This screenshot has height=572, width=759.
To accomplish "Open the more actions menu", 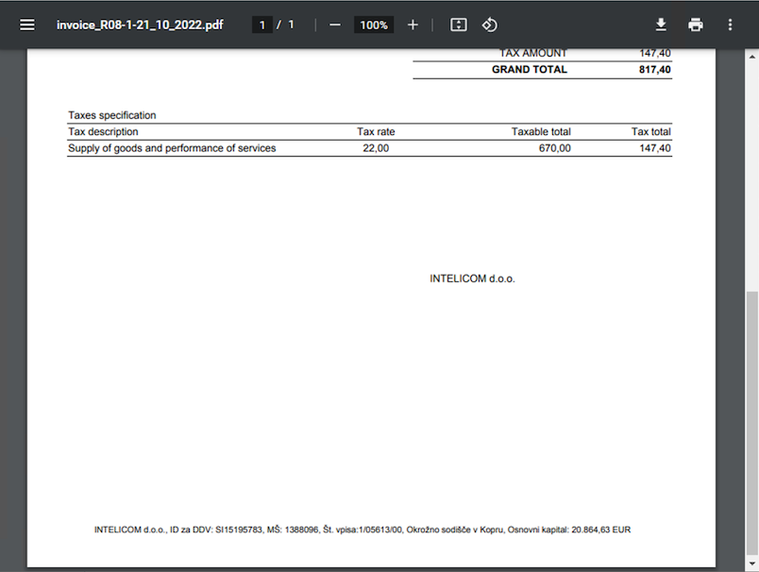I will pos(730,25).
